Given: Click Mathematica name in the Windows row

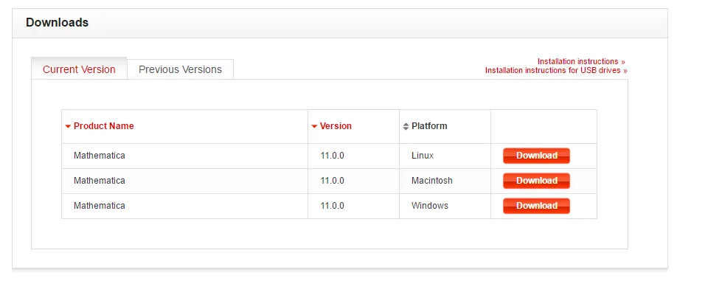Looking at the screenshot, I should click(x=100, y=206).
